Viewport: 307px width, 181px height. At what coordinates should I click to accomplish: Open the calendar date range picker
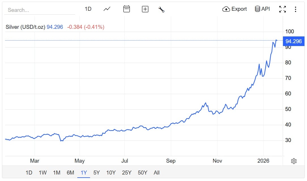click(x=126, y=9)
